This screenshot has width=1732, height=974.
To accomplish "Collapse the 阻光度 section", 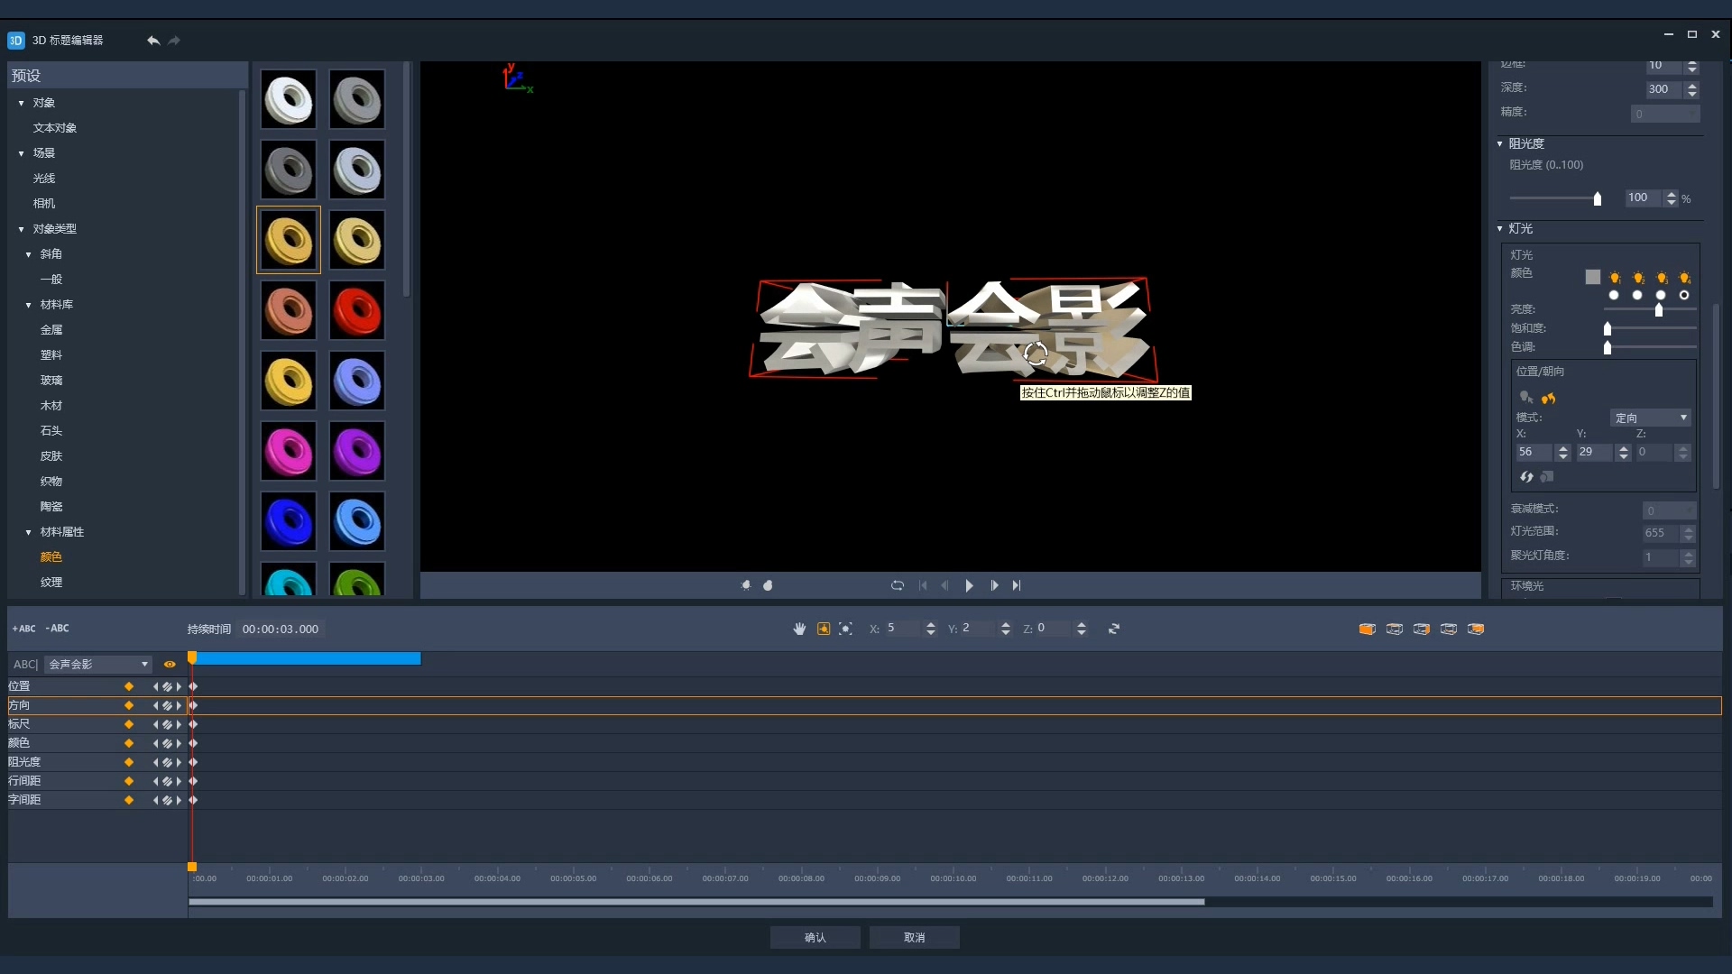I will [x=1500, y=144].
